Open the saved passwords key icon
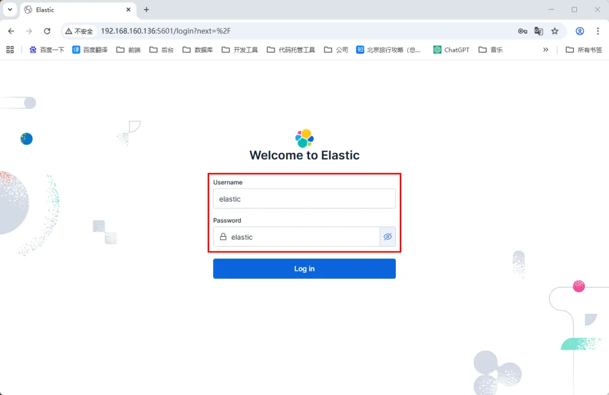 point(522,31)
